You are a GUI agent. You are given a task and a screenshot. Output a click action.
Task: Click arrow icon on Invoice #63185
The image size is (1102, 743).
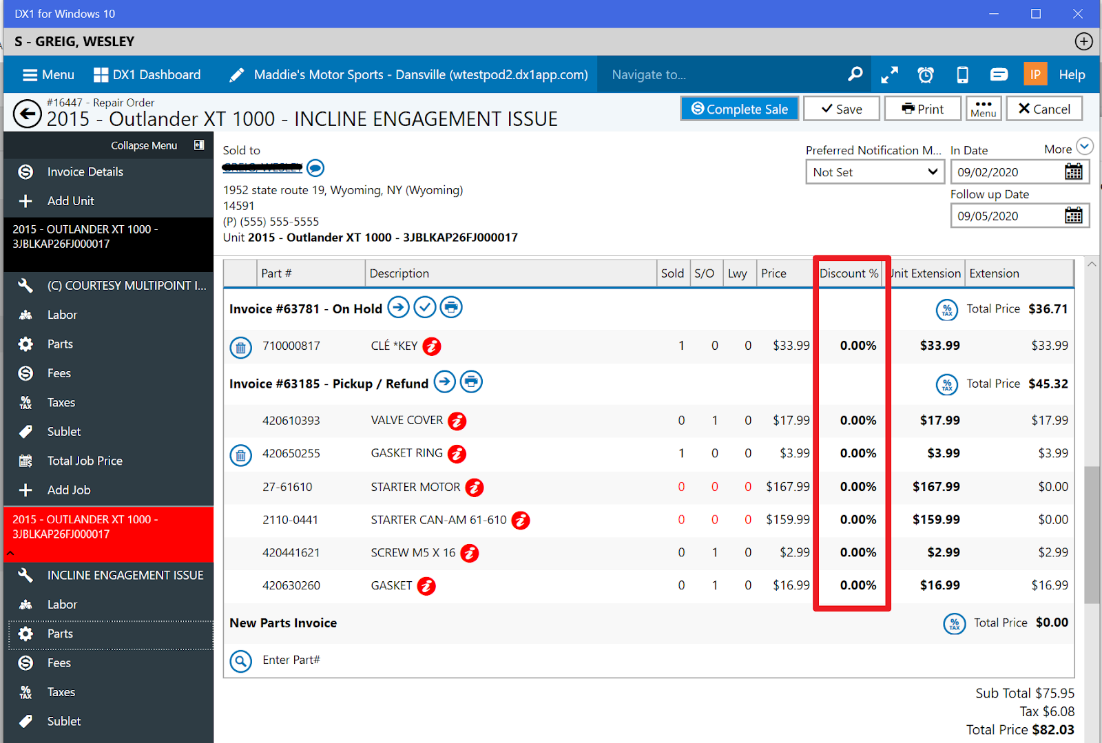[x=445, y=381]
